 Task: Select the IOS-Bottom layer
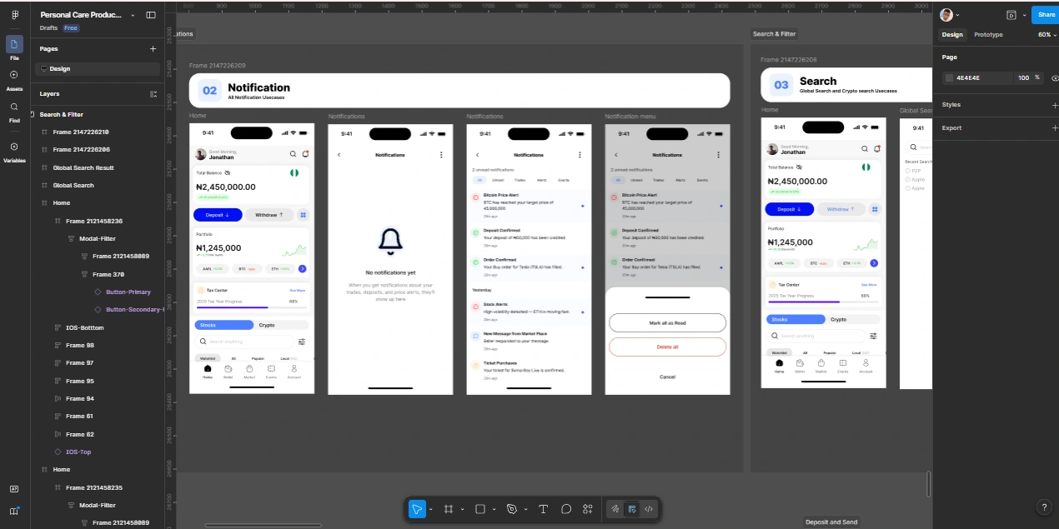click(85, 327)
